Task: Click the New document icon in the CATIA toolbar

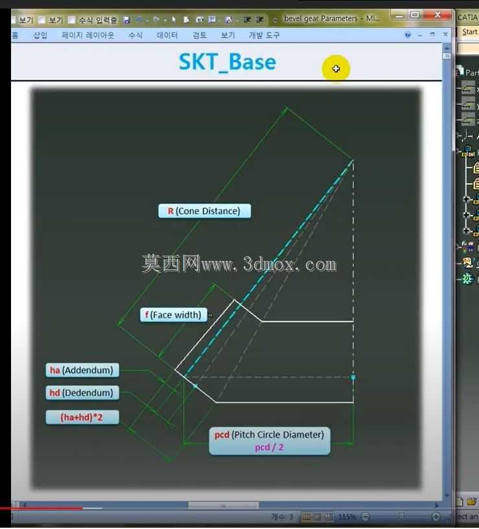Action: point(460,502)
